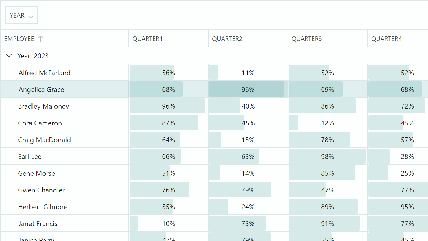428x241 pixels.
Task: Click the ascending sort arrow beside EMPLOYEE
Action: coord(40,39)
